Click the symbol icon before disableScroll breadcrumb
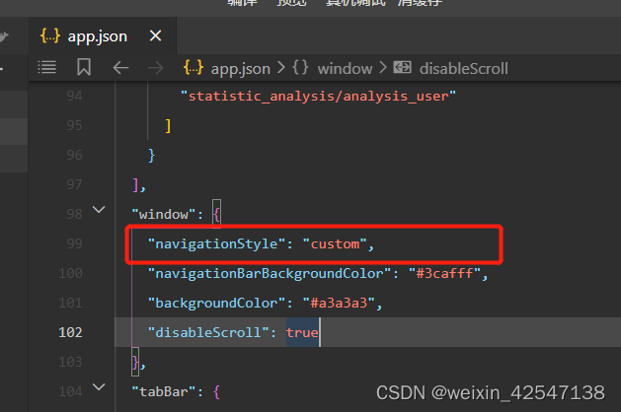Image resolution: width=621 pixels, height=412 pixels. (403, 68)
